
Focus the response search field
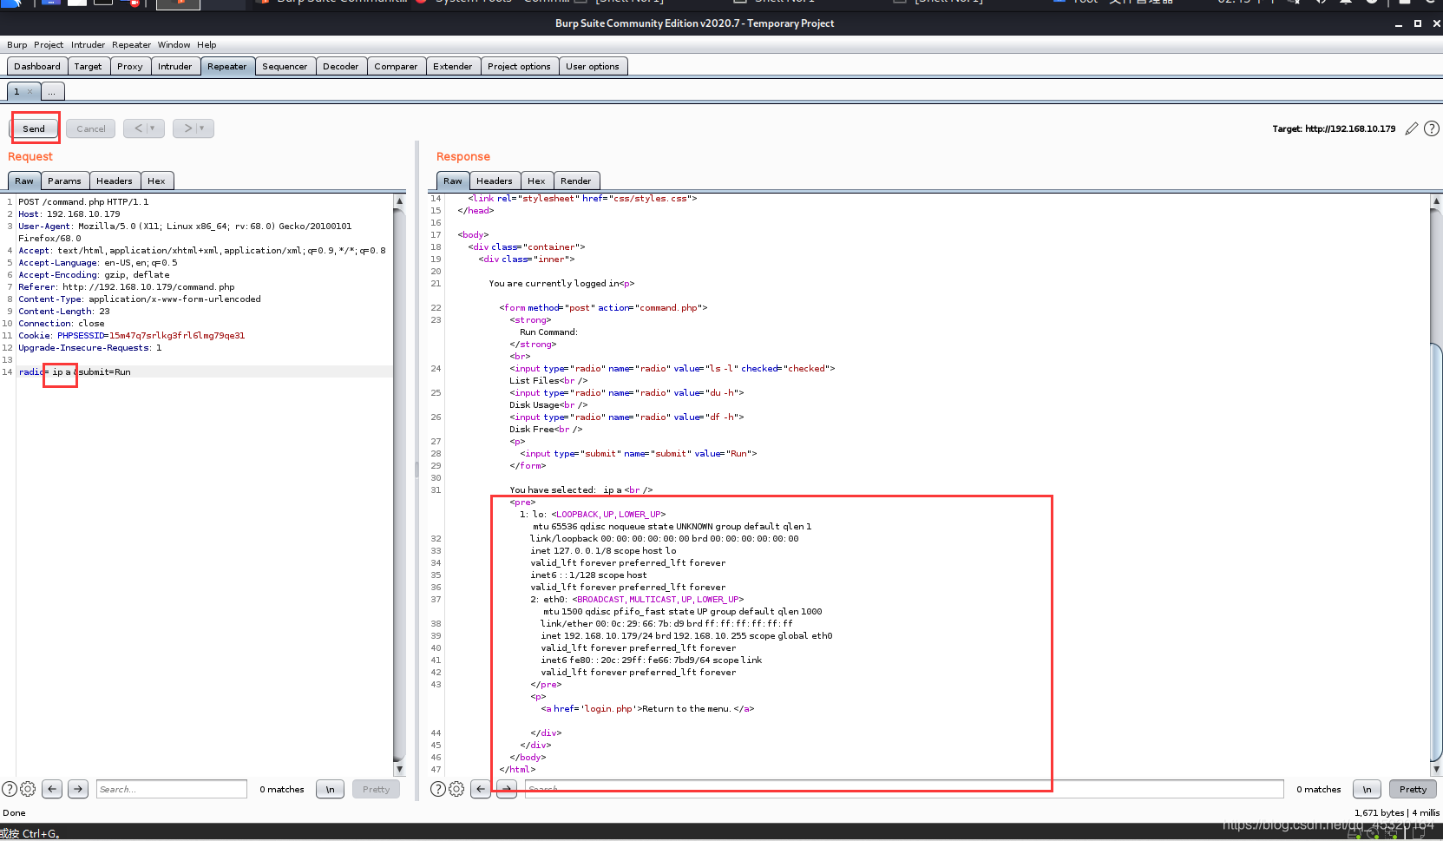904,789
